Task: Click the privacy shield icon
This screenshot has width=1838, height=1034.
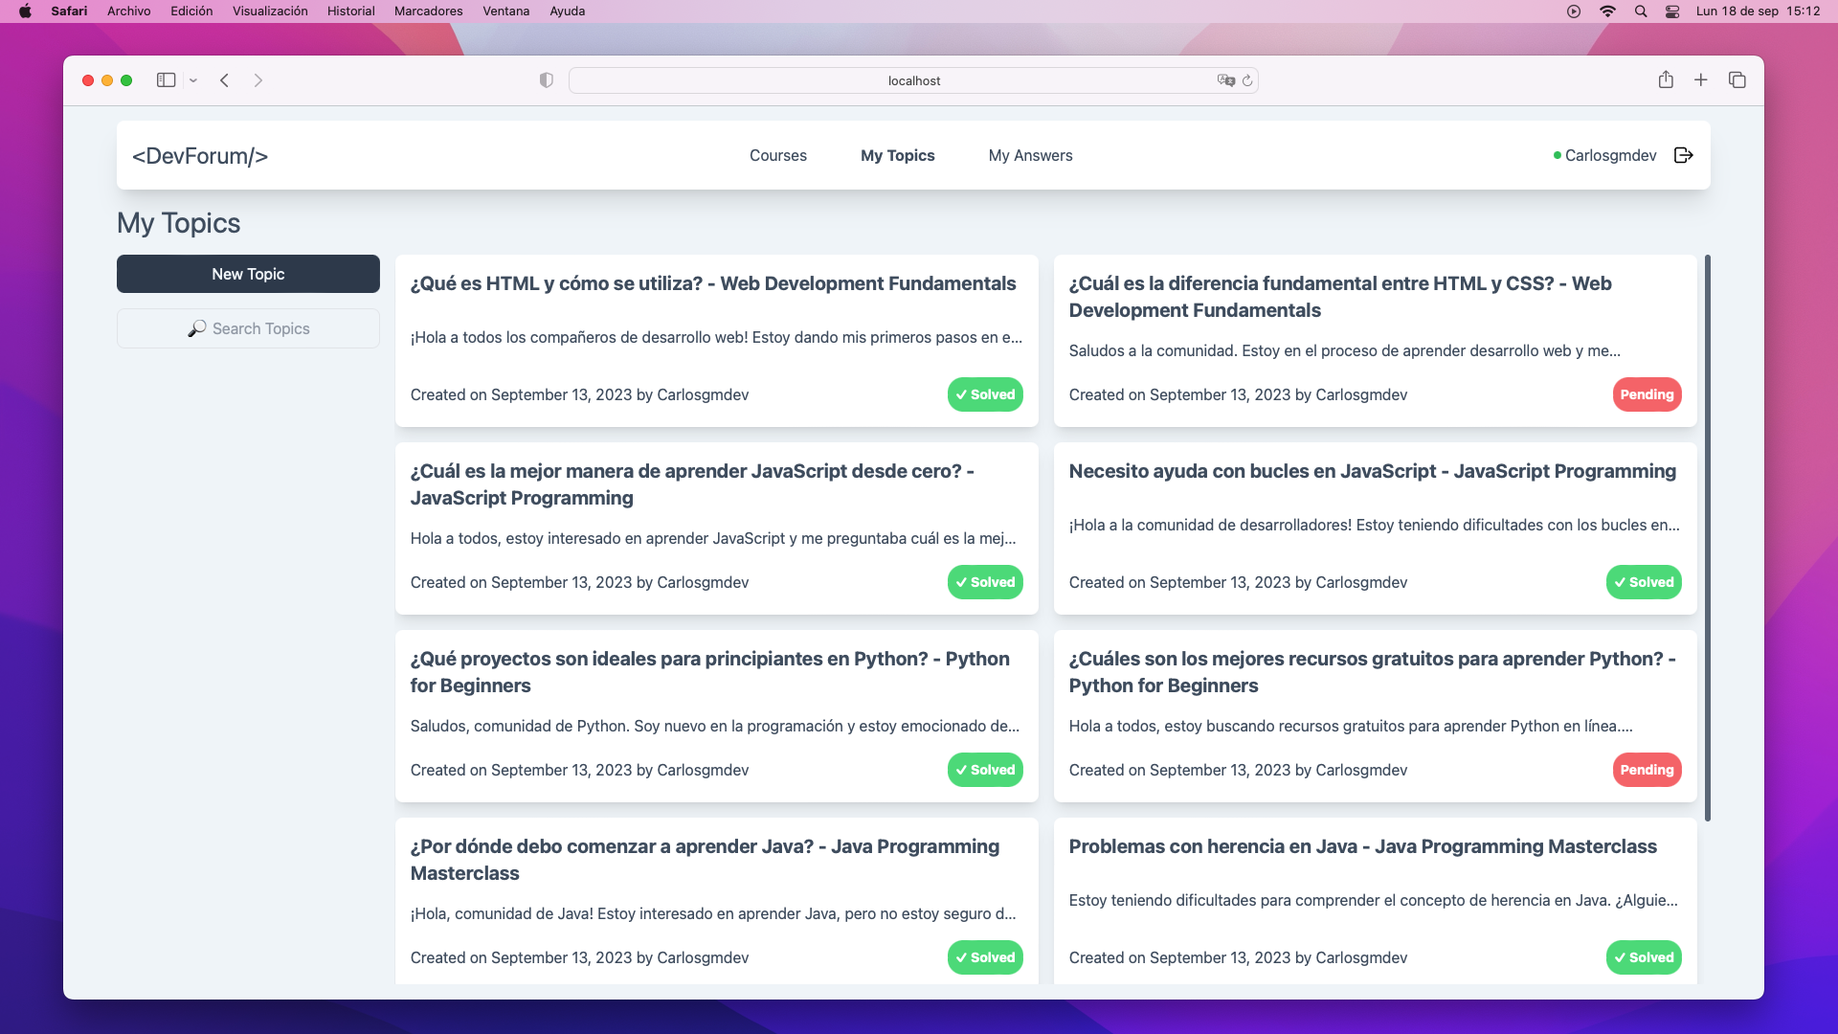Action: pyautogui.click(x=546, y=80)
